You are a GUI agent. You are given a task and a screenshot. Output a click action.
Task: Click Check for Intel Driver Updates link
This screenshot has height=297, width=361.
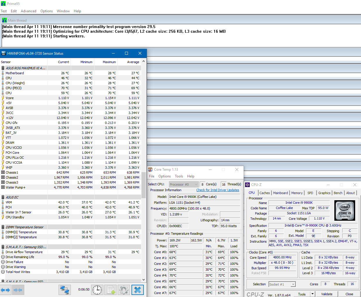coord(218,190)
